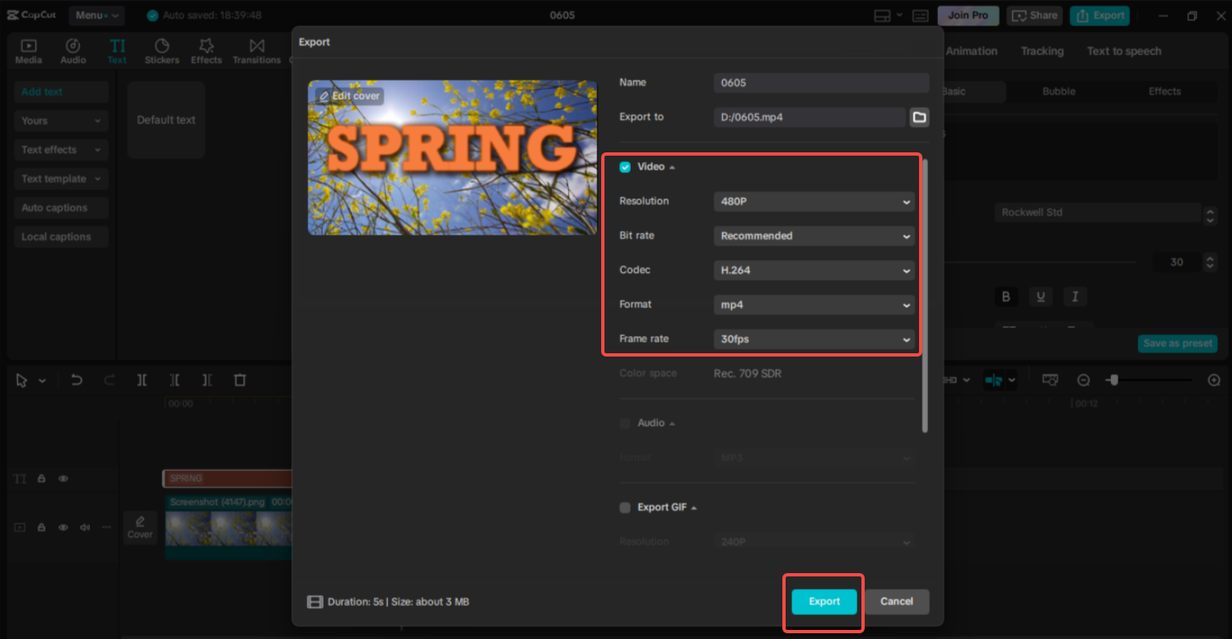The height and width of the screenshot is (639, 1232).
Task: Click the Local captions button in sidebar
Action: pyautogui.click(x=61, y=237)
